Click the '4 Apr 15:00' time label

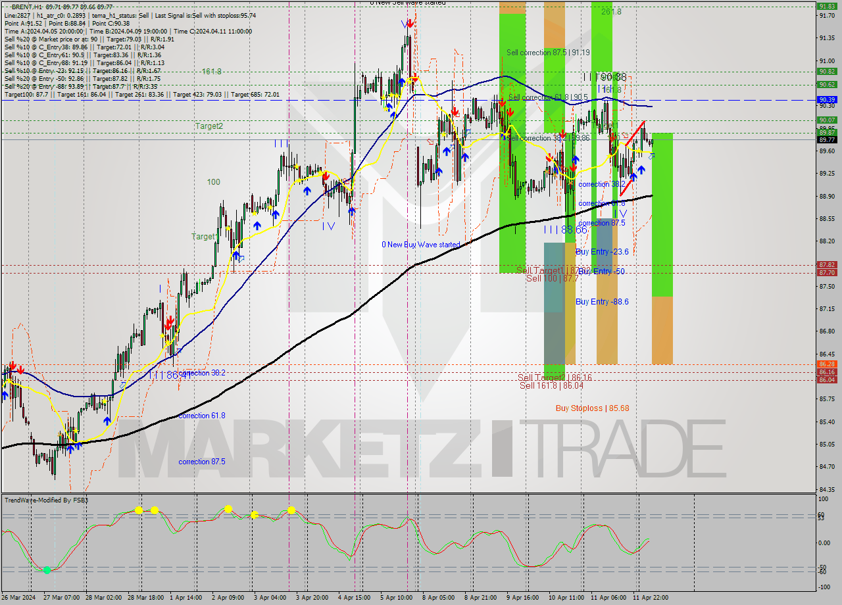click(x=354, y=598)
